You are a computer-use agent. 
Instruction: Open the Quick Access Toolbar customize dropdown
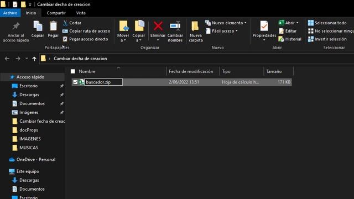[x=30, y=4]
